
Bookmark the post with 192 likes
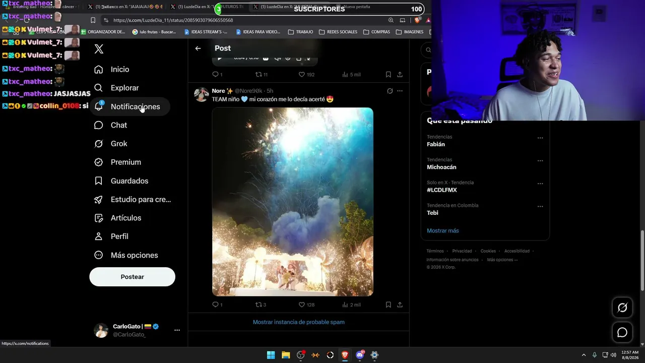(389, 75)
